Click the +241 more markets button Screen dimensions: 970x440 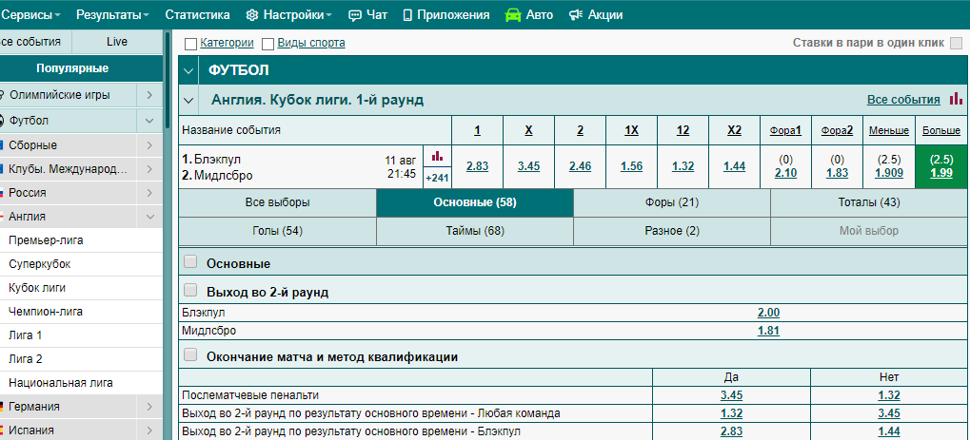tap(437, 178)
